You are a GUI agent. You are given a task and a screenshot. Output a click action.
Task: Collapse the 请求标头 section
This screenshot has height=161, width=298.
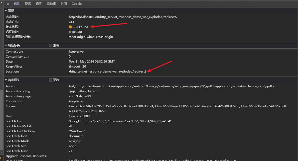click(6, 80)
